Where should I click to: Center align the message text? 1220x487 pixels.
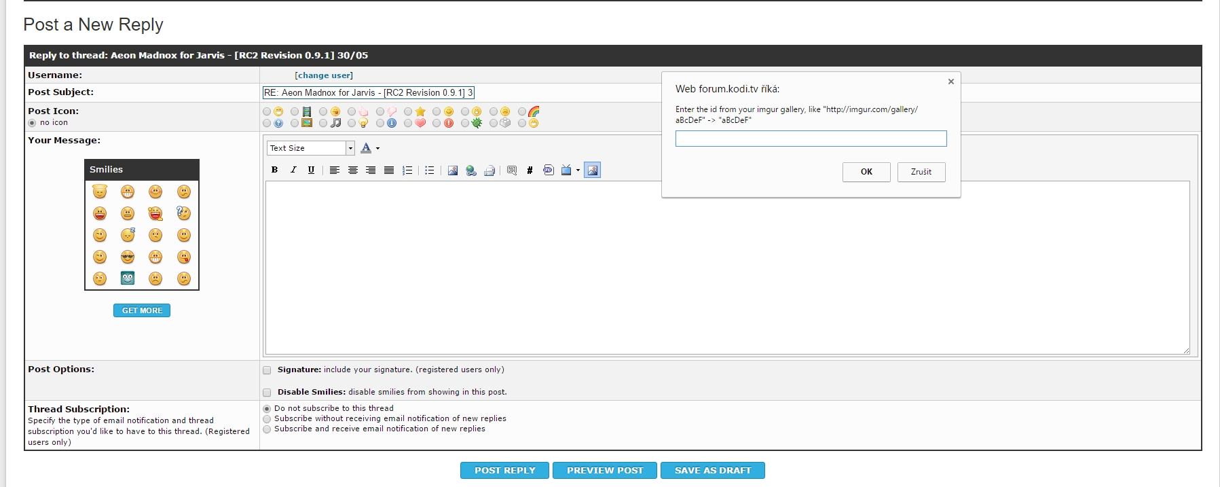point(353,170)
